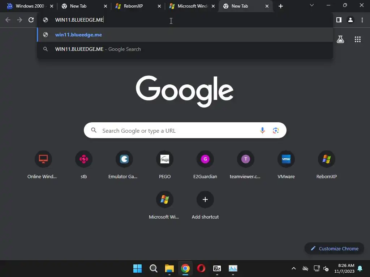Open notifications bell icon

[360, 268]
